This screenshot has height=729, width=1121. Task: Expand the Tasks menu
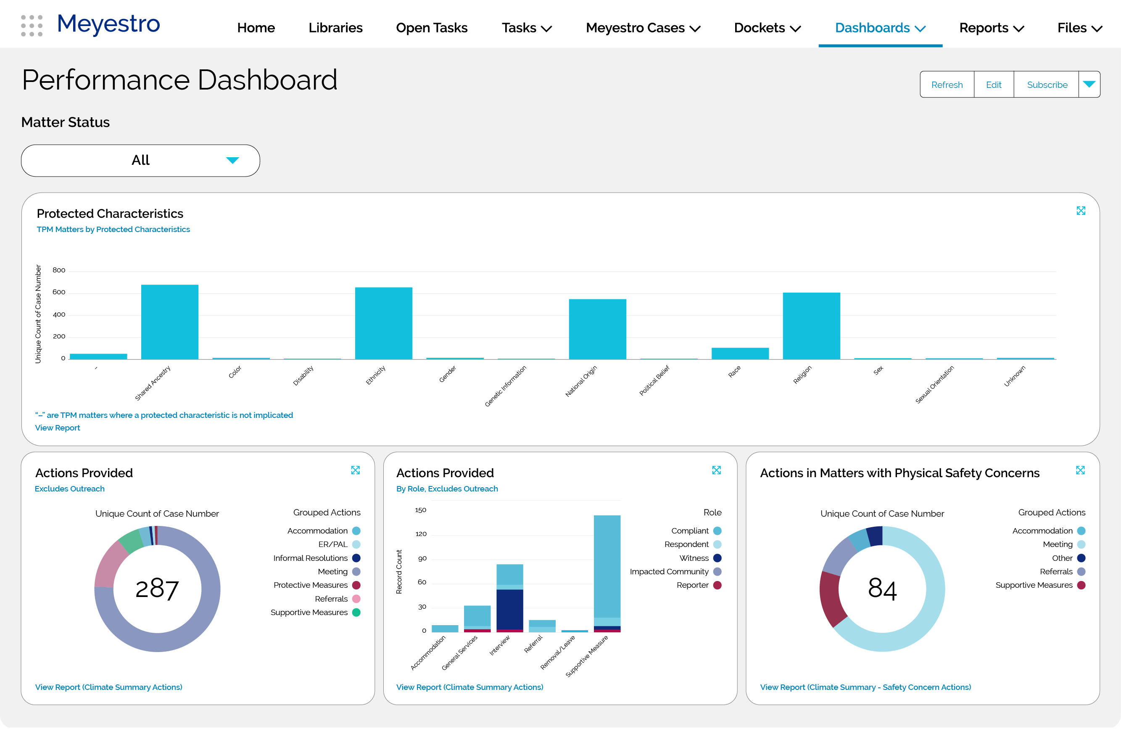527,28
